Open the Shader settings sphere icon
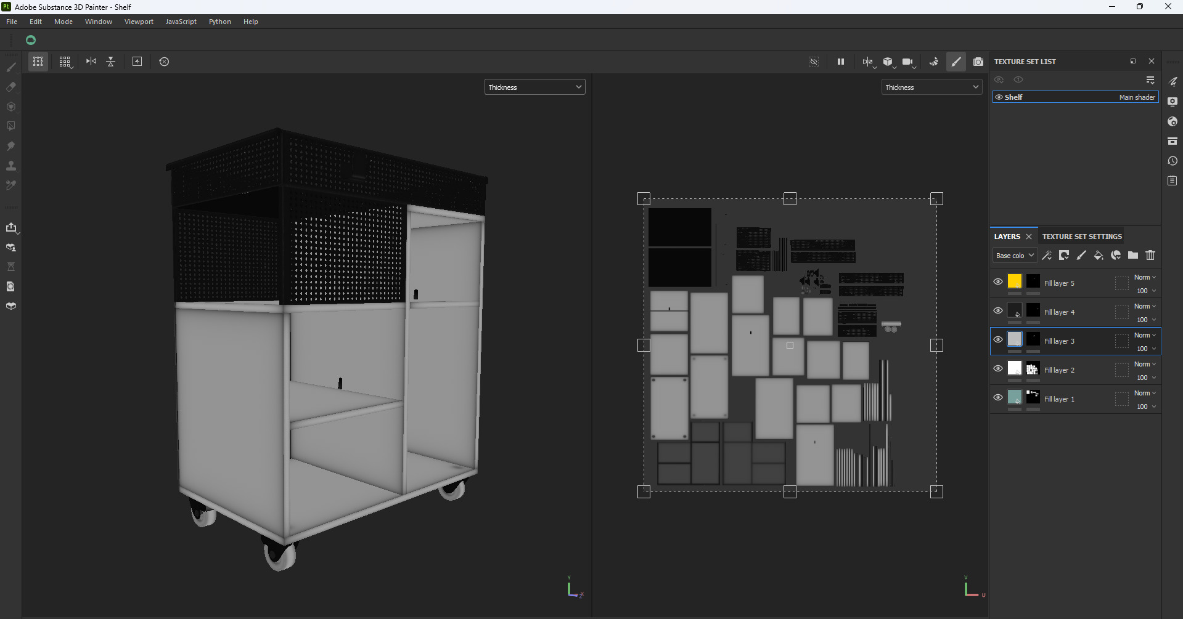 pos(1173,121)
